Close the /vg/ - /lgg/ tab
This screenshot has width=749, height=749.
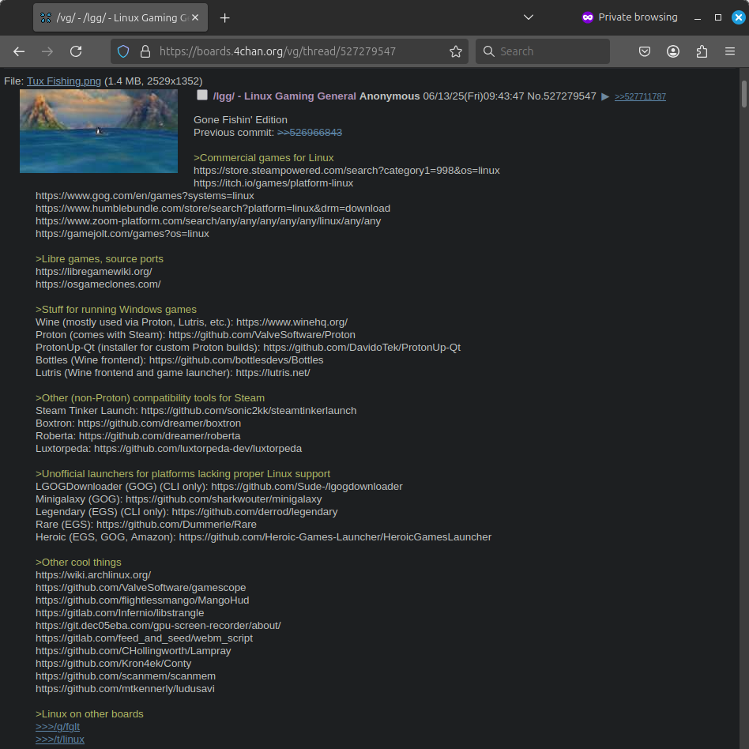[195, 17]
